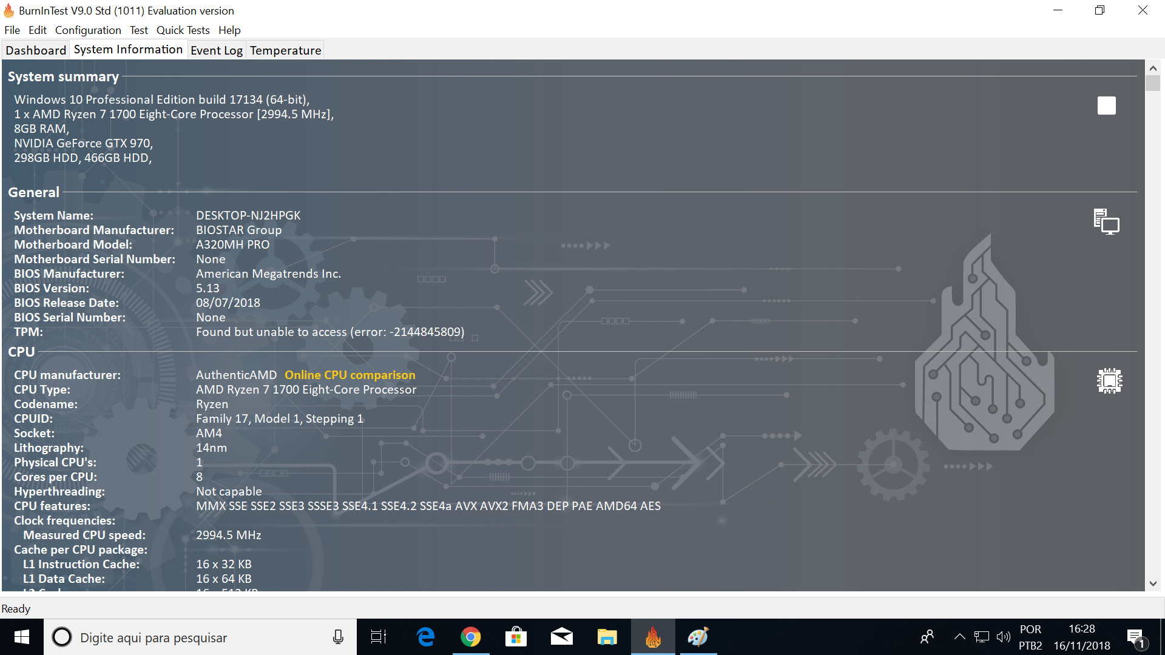Viewport: 1165px width, 655px height.
Task: Click the vertical scrollbar thumb
Action: [1153, 84]
